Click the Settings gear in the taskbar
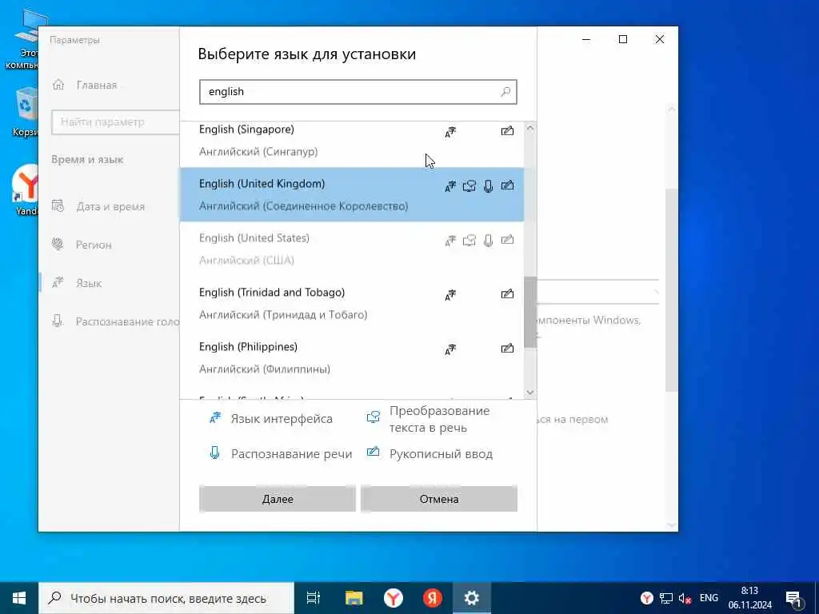Screen dimensions: 819x614 point(472,598)
